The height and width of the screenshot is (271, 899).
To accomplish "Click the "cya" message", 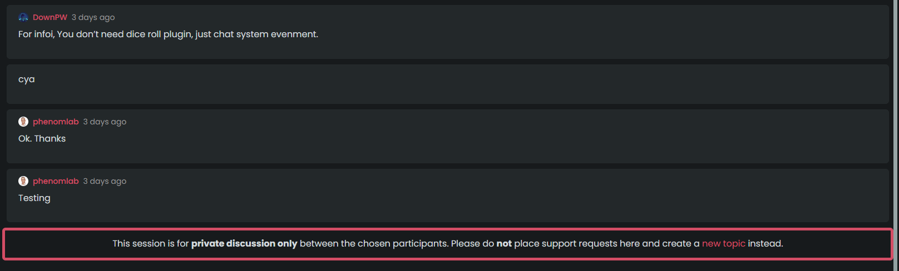I will coord(26,79).
